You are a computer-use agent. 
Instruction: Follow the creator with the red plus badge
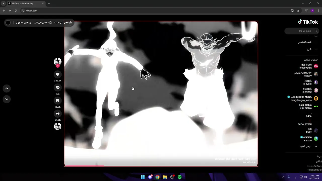click(58, 66)
